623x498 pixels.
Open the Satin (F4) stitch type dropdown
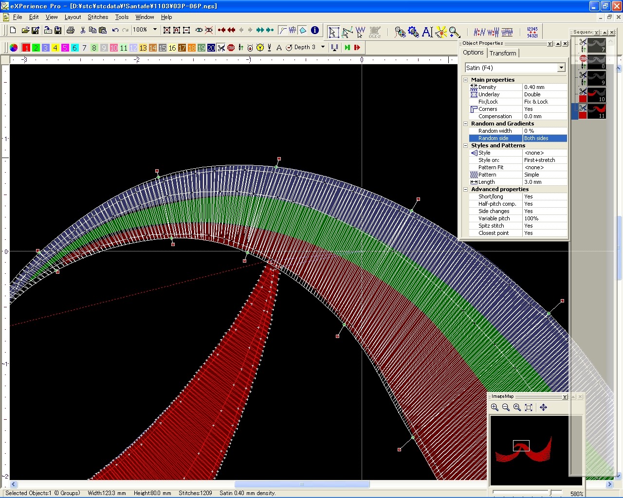pos(561,68)
